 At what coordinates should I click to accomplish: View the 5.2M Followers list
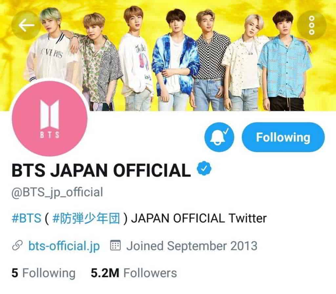pyautogui.click(x=134, y=273)
